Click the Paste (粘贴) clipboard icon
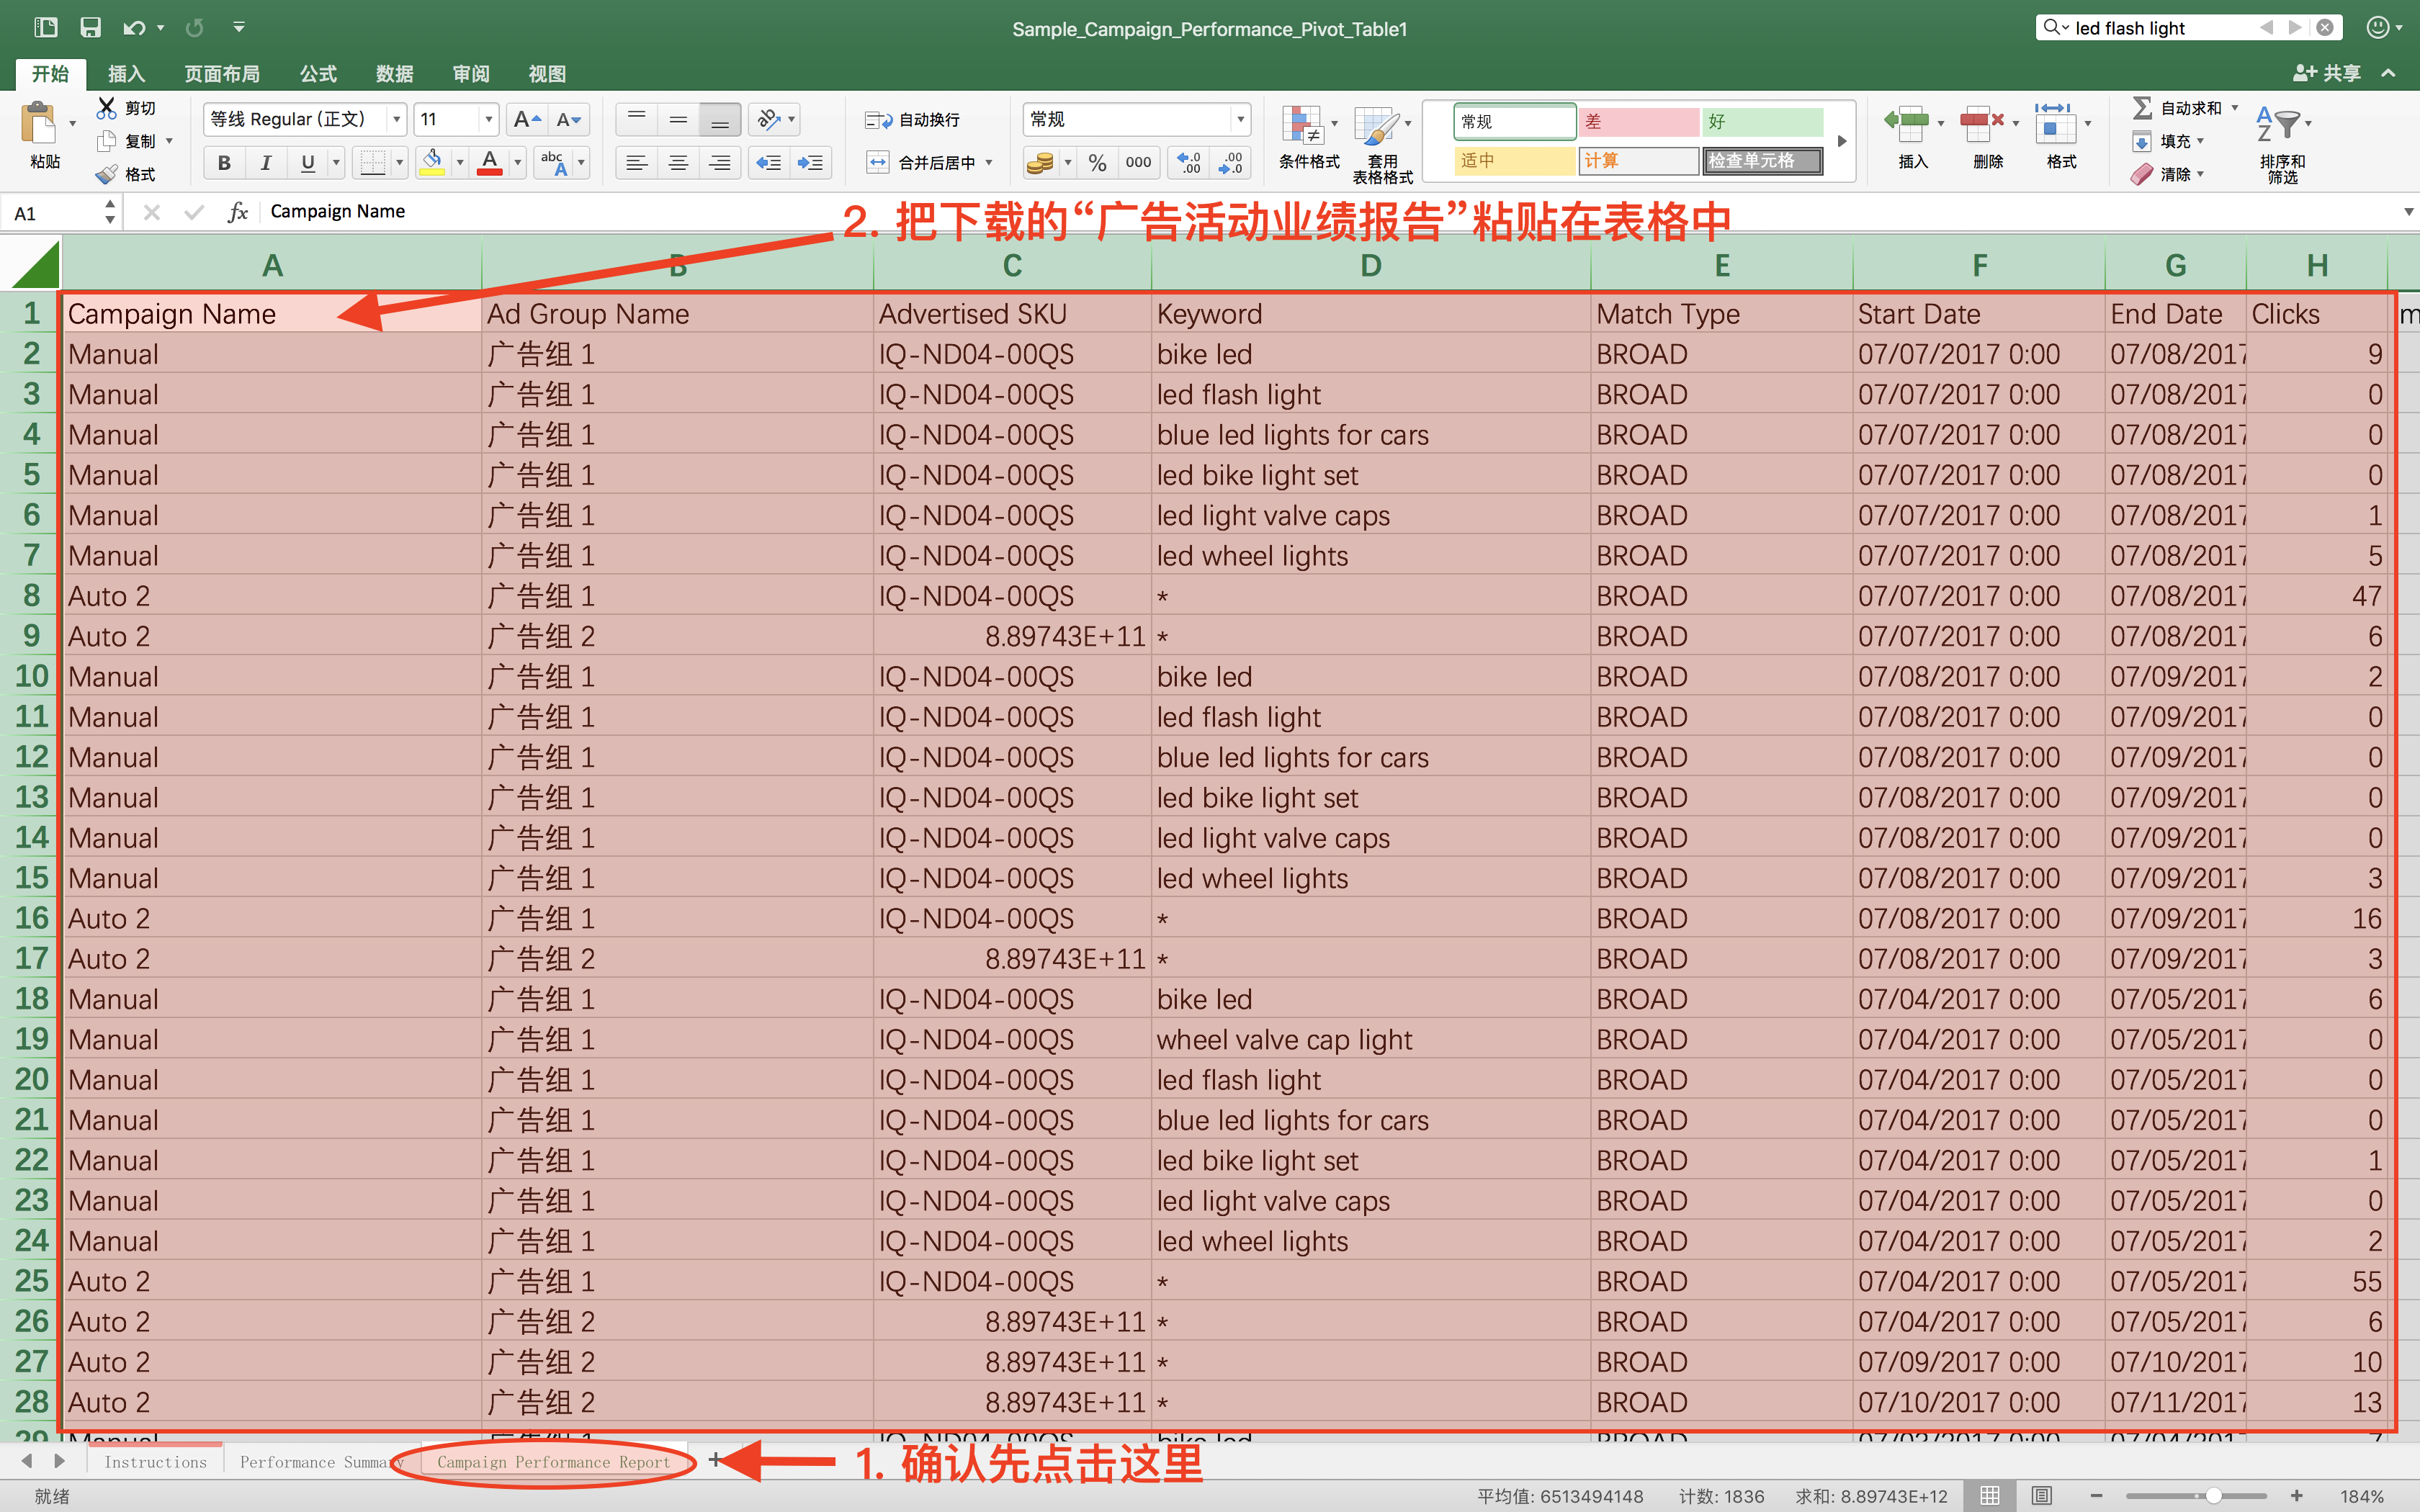This screenshot has width=2420, height=1512. pos(40,124)
